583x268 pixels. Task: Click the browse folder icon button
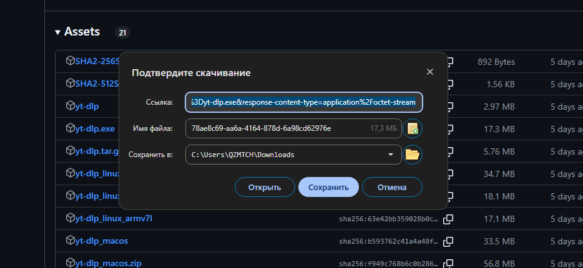tap(413, 155)
